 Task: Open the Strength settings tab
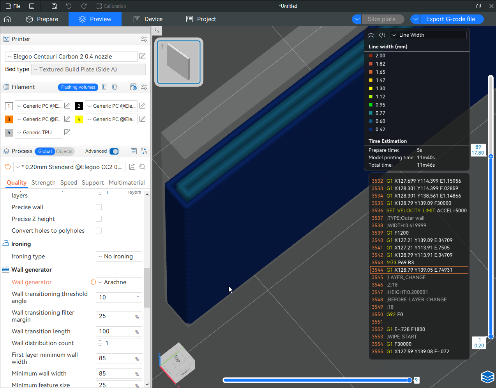point(43,183)
